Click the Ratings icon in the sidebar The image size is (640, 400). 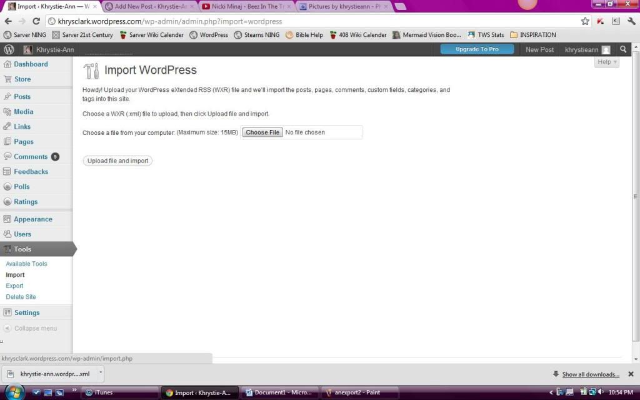coord(7,202)
